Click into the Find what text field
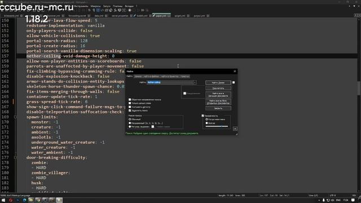Viewport: 361px width, 203px height. pyautogui.click(x=170, y=82)
